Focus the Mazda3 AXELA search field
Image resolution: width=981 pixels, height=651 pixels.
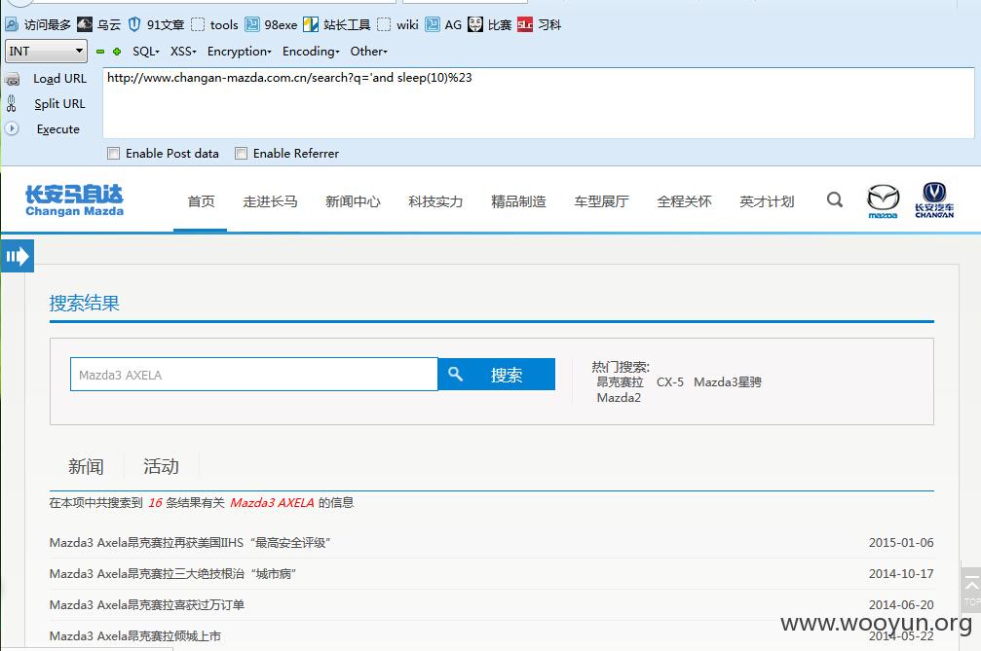(x=254, y=375)
